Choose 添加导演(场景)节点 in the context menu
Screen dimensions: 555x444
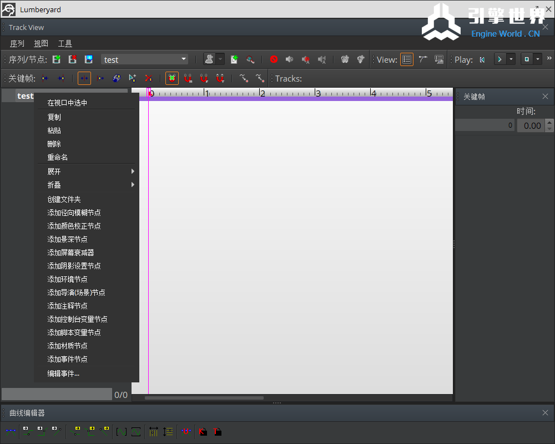87,292
